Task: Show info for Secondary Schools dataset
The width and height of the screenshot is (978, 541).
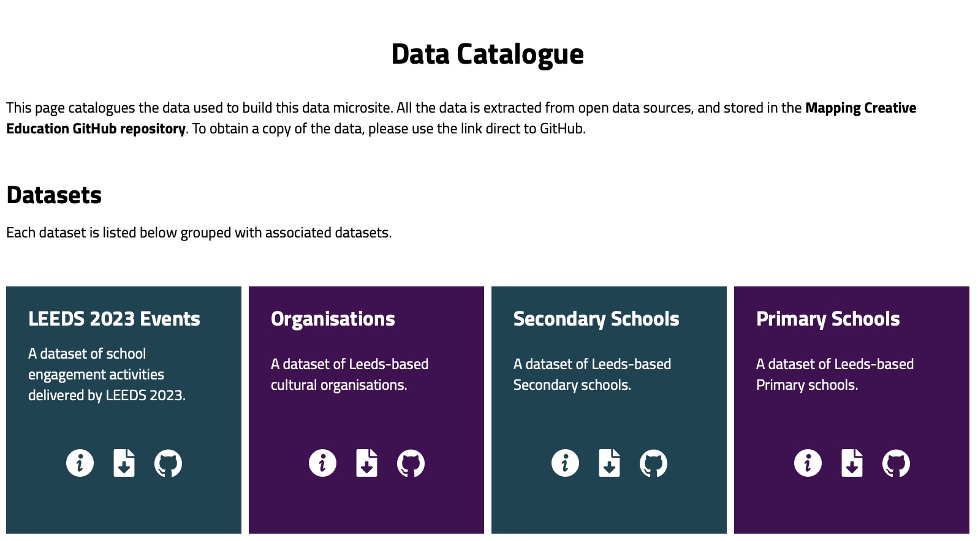Action: pyautogui.click(x=565, y=463)
